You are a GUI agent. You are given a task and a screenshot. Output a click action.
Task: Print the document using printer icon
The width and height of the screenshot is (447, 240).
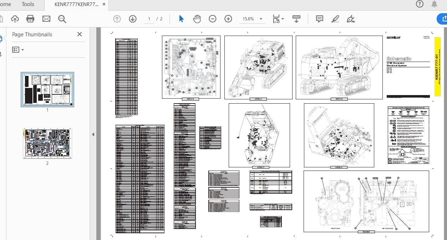point(30,19)
